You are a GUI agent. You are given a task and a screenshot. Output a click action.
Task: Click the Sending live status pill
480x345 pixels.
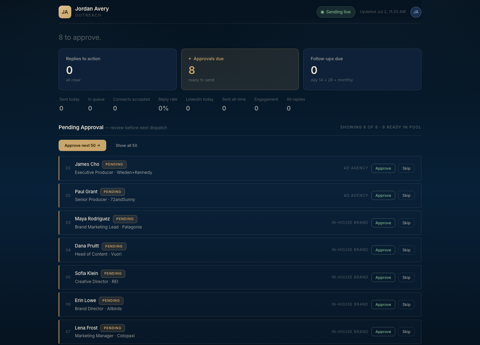point(336,12)
